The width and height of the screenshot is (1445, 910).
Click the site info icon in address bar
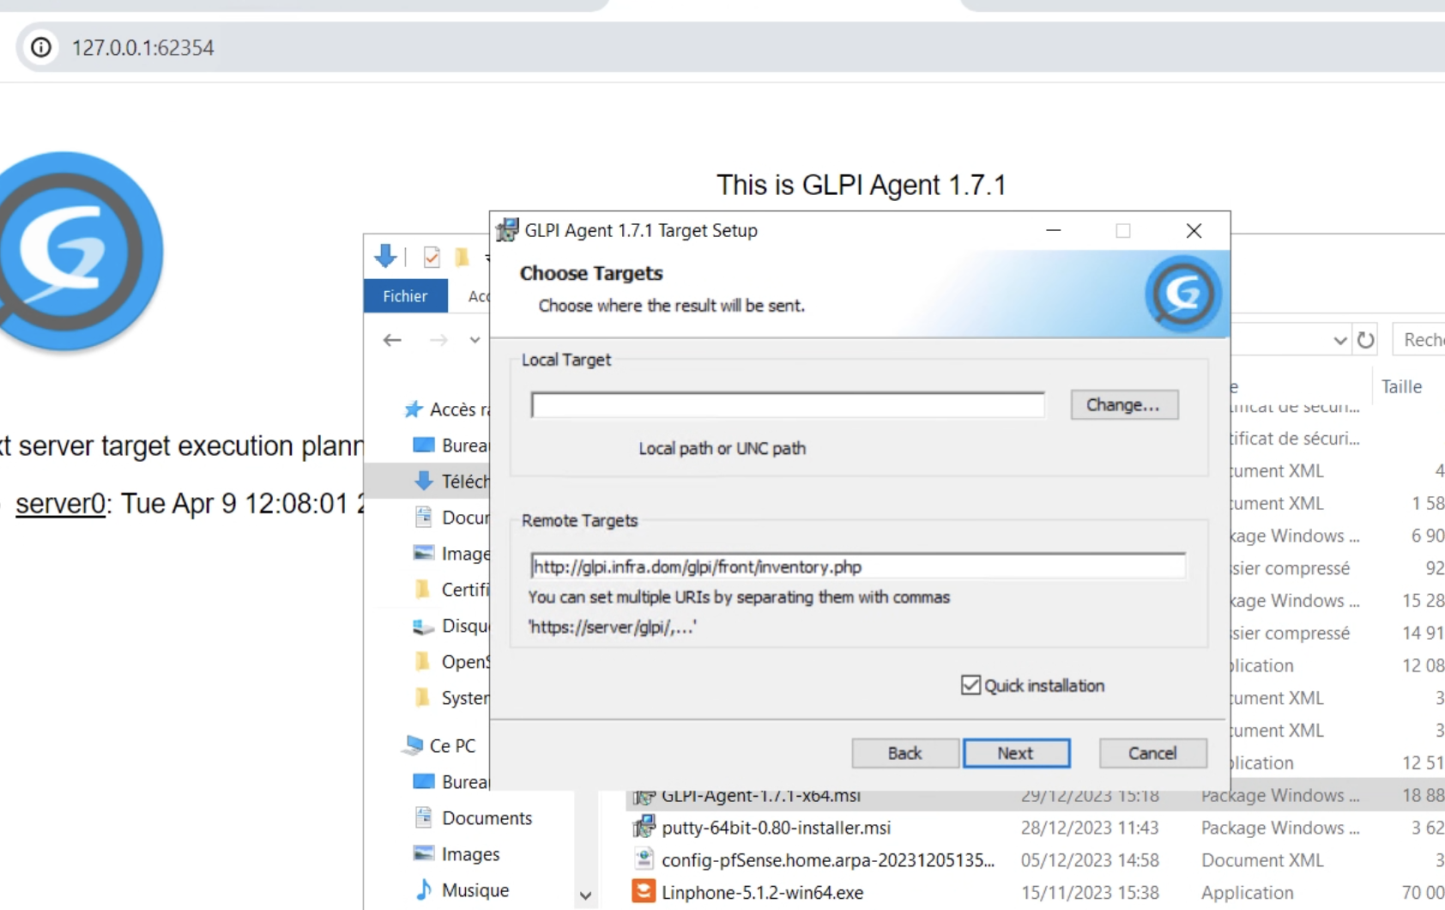click(x=40, y=47)
